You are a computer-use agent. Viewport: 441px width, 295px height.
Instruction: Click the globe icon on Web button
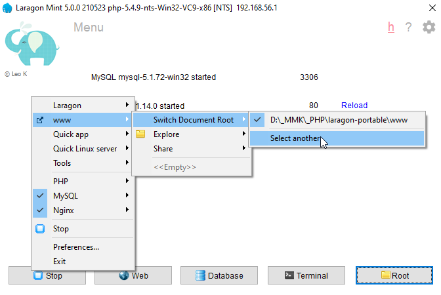(123, 276)
